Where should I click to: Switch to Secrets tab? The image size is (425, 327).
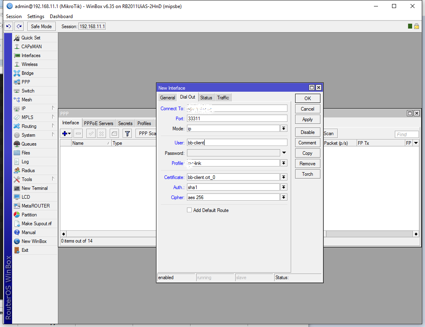coord(125,123)
